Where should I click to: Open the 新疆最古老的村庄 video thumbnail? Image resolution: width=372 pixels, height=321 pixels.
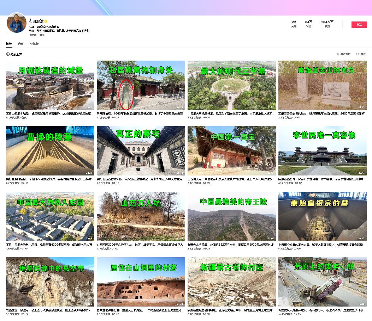pos(231,282)
